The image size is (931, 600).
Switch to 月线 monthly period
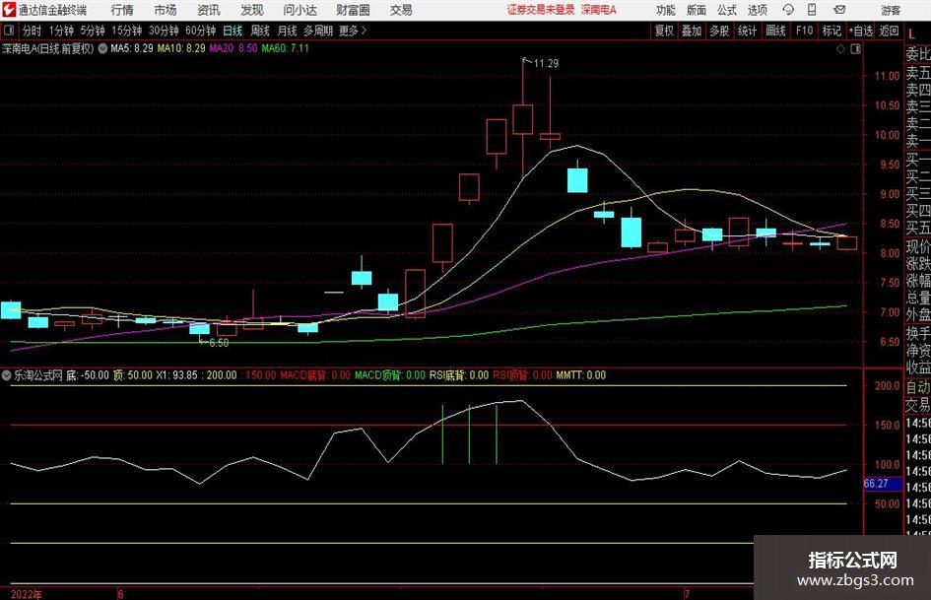287,31
